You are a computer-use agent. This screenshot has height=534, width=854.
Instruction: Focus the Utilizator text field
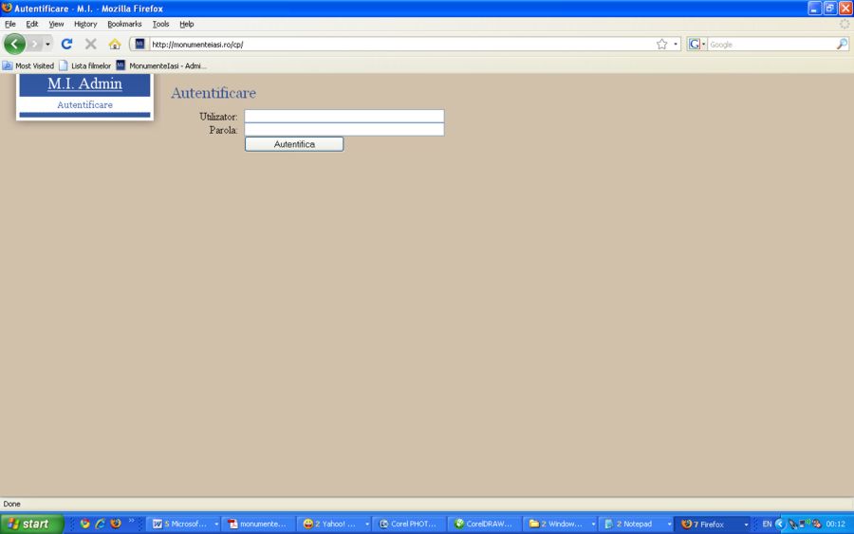(343, 116)
